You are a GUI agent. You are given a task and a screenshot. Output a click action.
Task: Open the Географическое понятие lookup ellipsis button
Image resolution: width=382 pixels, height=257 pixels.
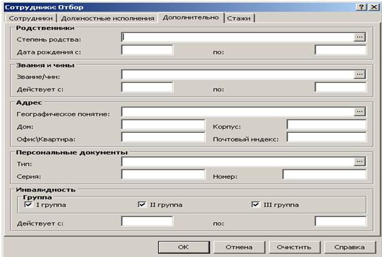359,112
